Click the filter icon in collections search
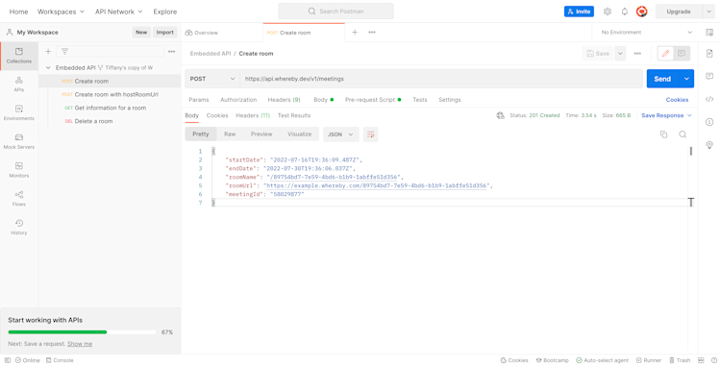 pos(64,52)
